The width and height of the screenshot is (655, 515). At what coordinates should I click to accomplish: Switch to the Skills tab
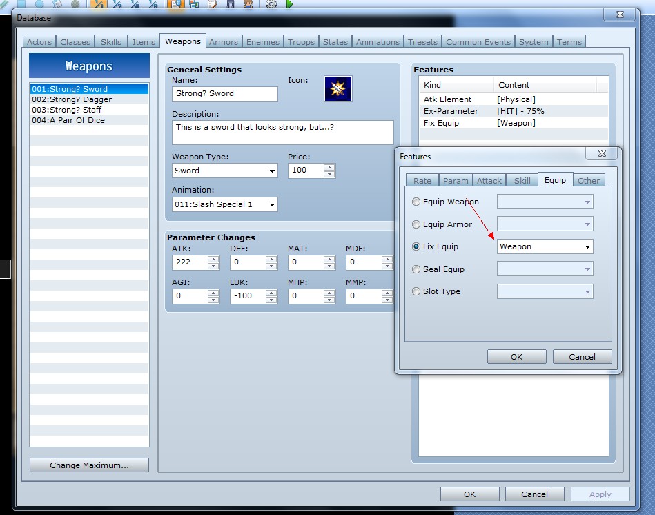[110, 42]
